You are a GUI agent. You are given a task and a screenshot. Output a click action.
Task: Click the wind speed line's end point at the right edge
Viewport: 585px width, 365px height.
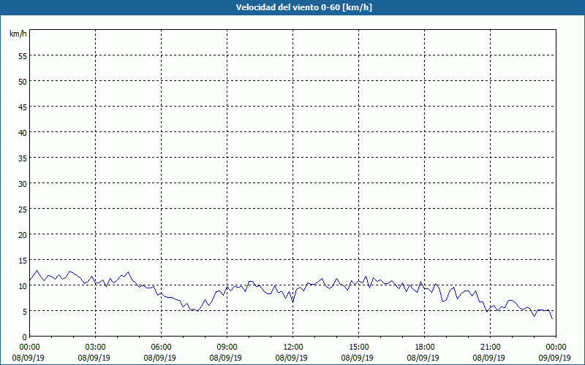[552, 318]
